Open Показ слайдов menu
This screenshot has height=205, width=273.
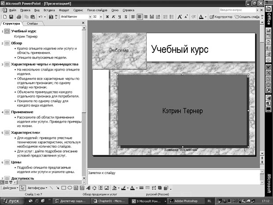pyautogui.click(x=97, y=10)
